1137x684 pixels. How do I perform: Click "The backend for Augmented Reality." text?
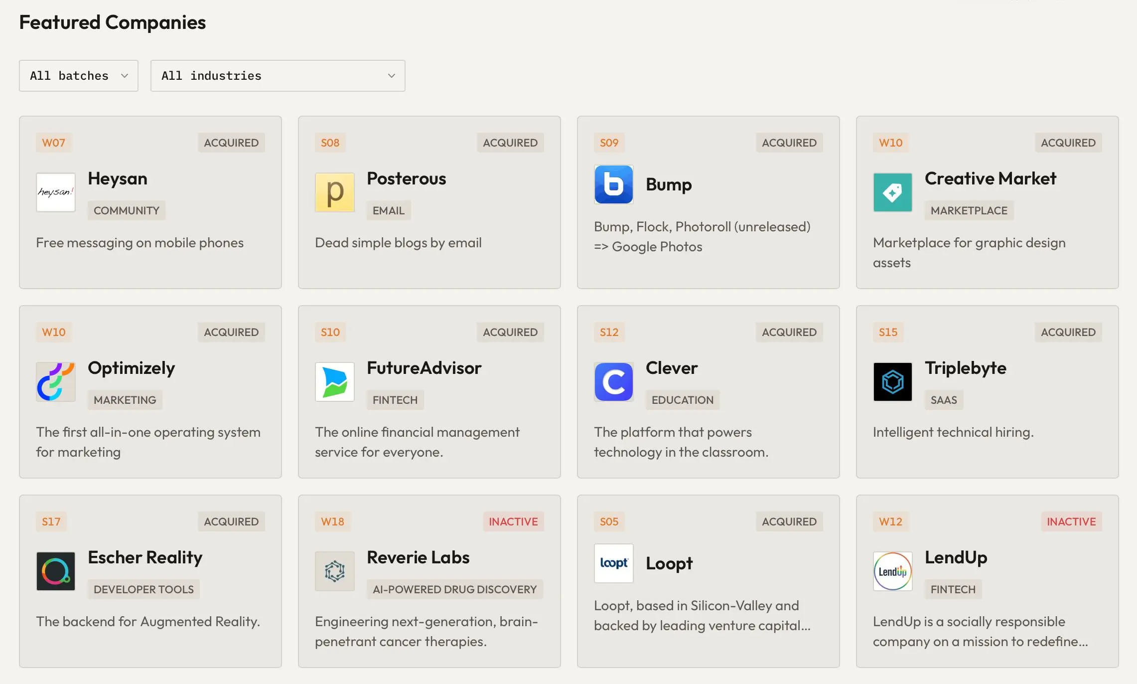tap(148, 622)
